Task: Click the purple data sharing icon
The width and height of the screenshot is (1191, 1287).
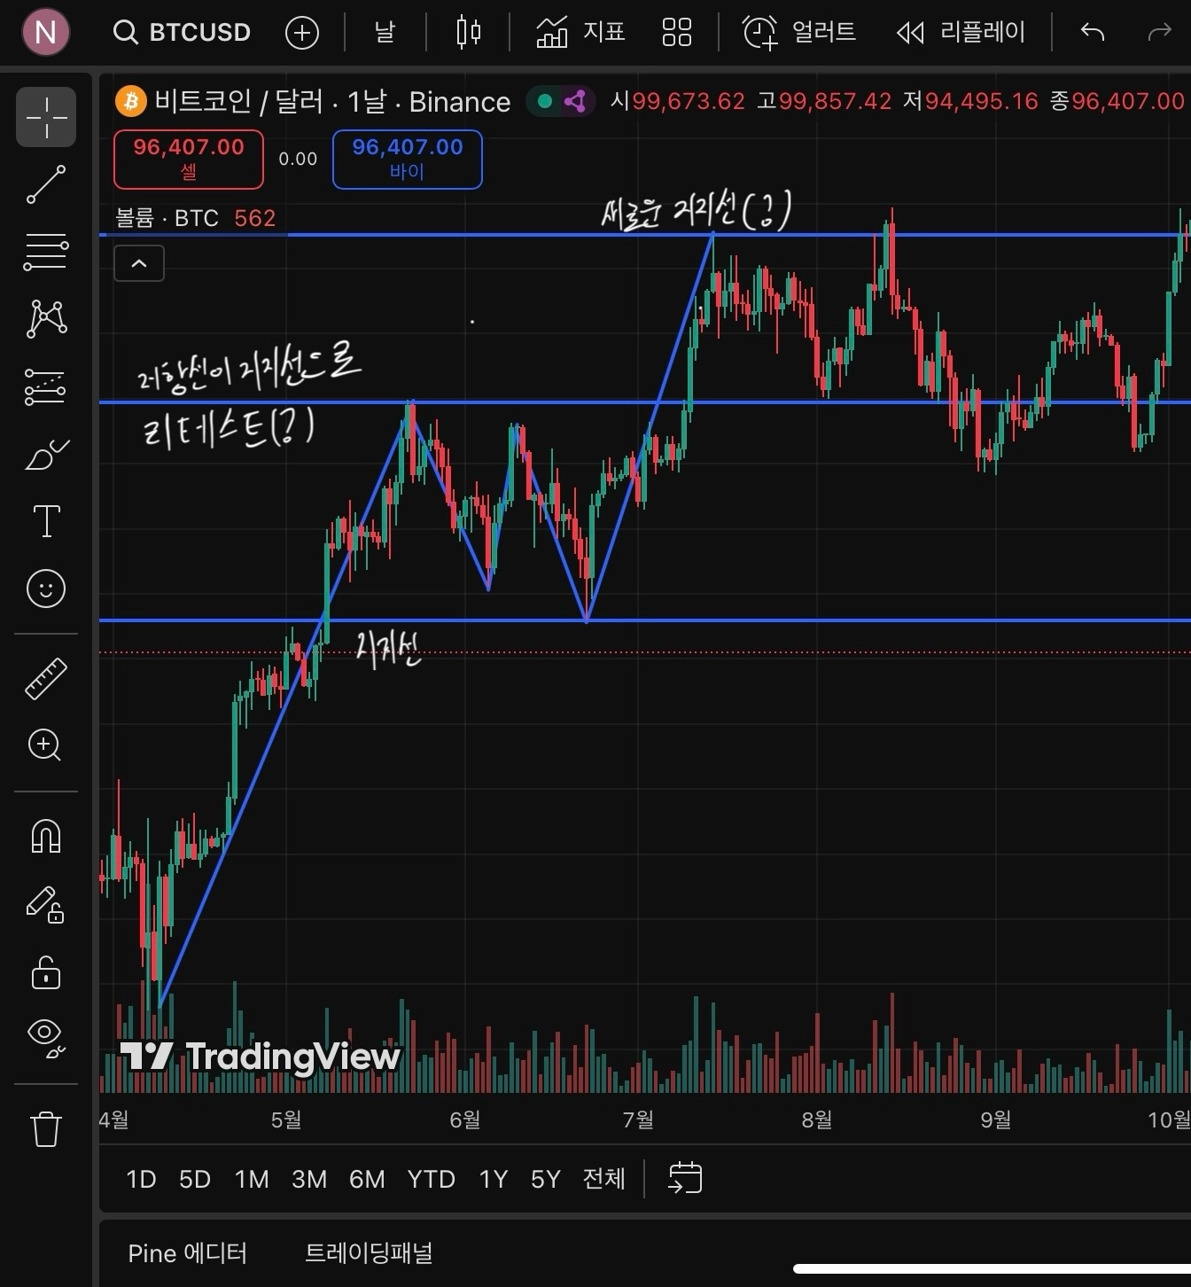Action: click(575, 101)
